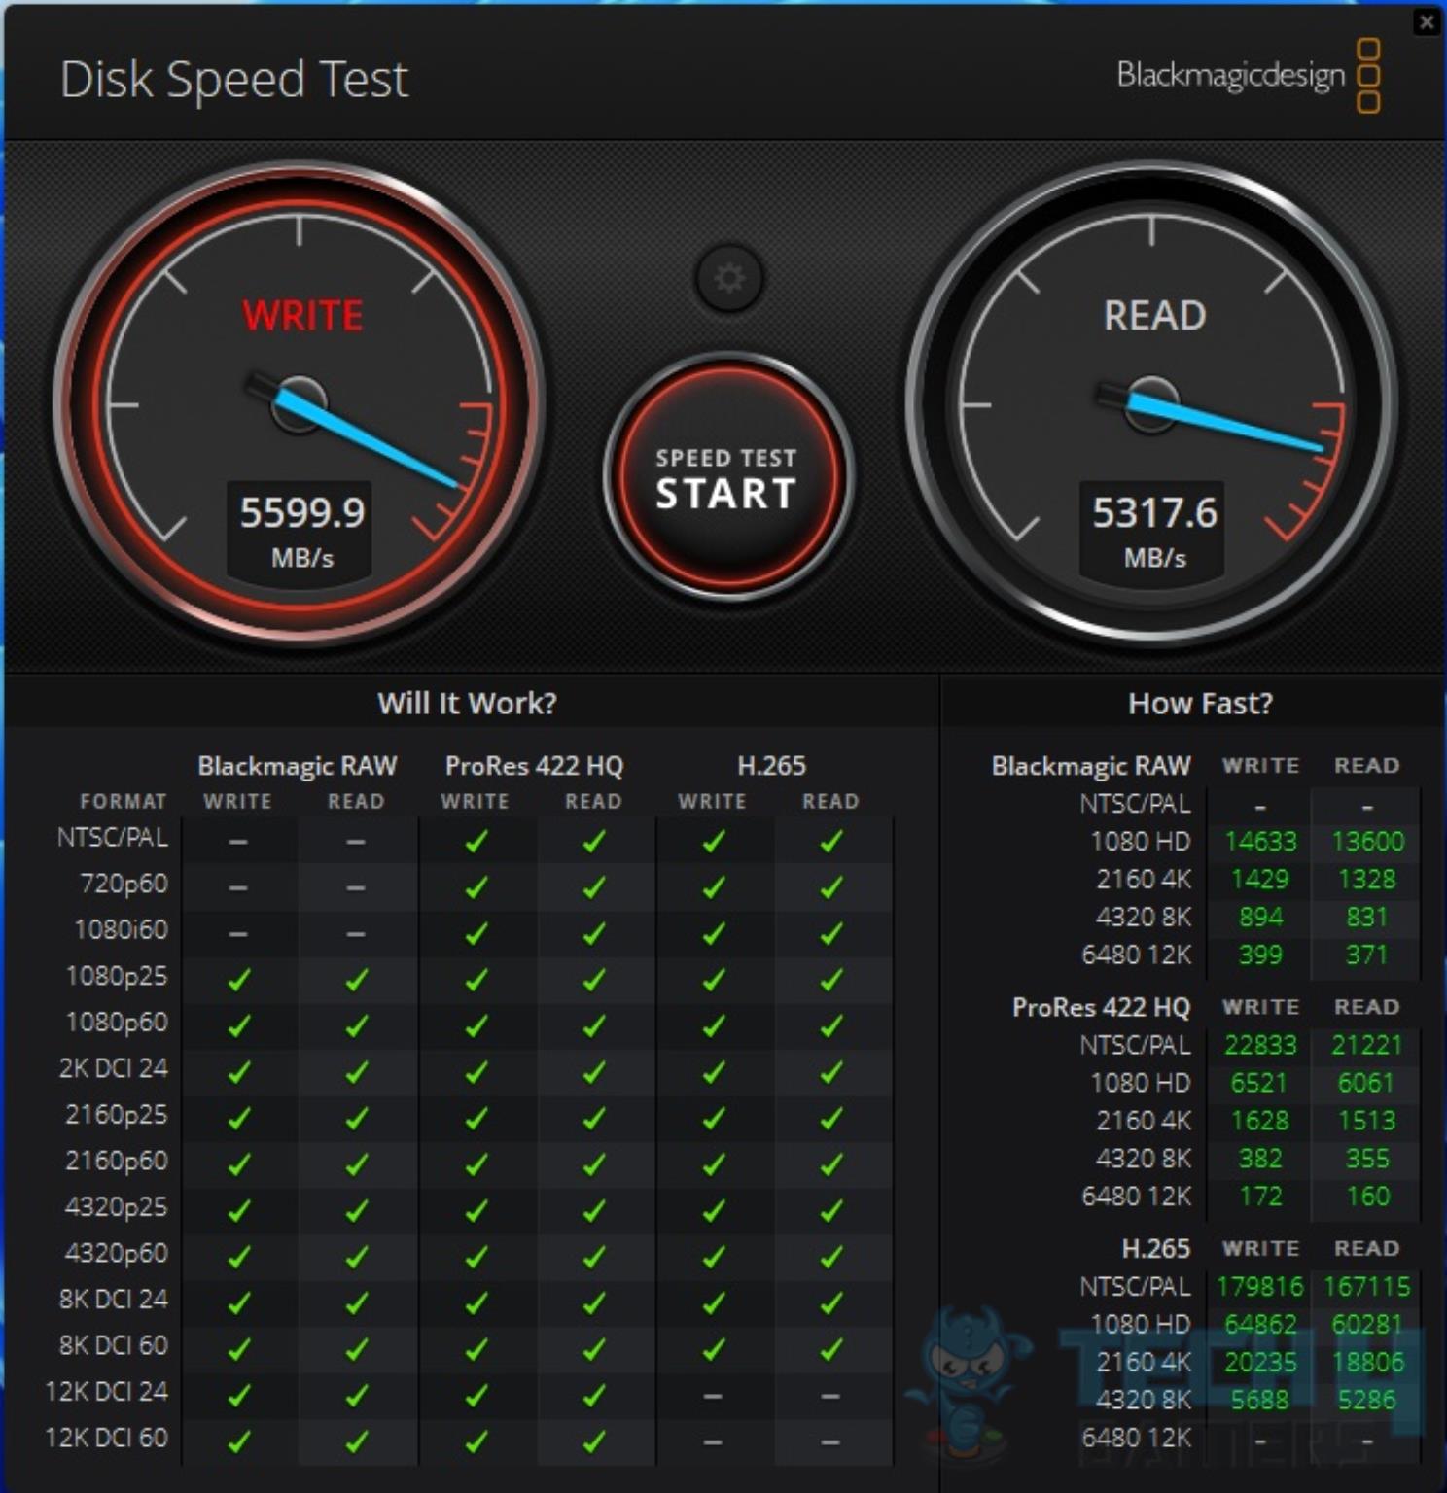Click the ProRes 422 HQ heading in How Fast
This screenshot has width=1447, height=1493.
tap(1101, 1008)
